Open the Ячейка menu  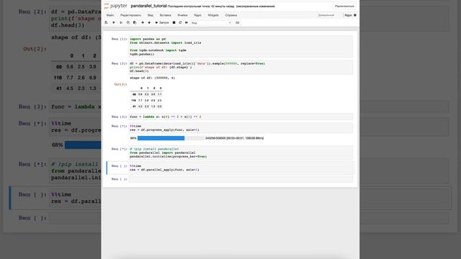point(182,15)
